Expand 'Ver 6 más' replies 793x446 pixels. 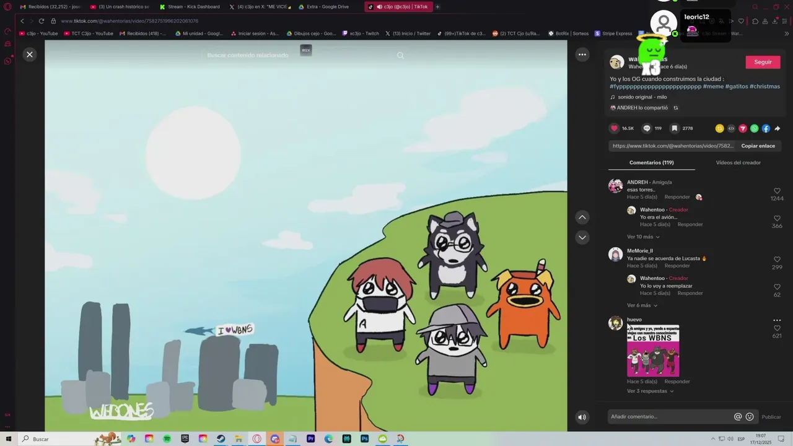(x=642, y=305)
